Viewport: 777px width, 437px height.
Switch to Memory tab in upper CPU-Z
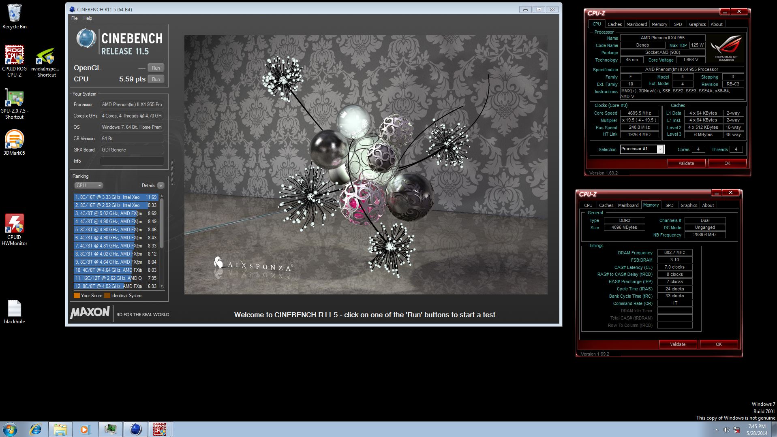click(659, 24)
